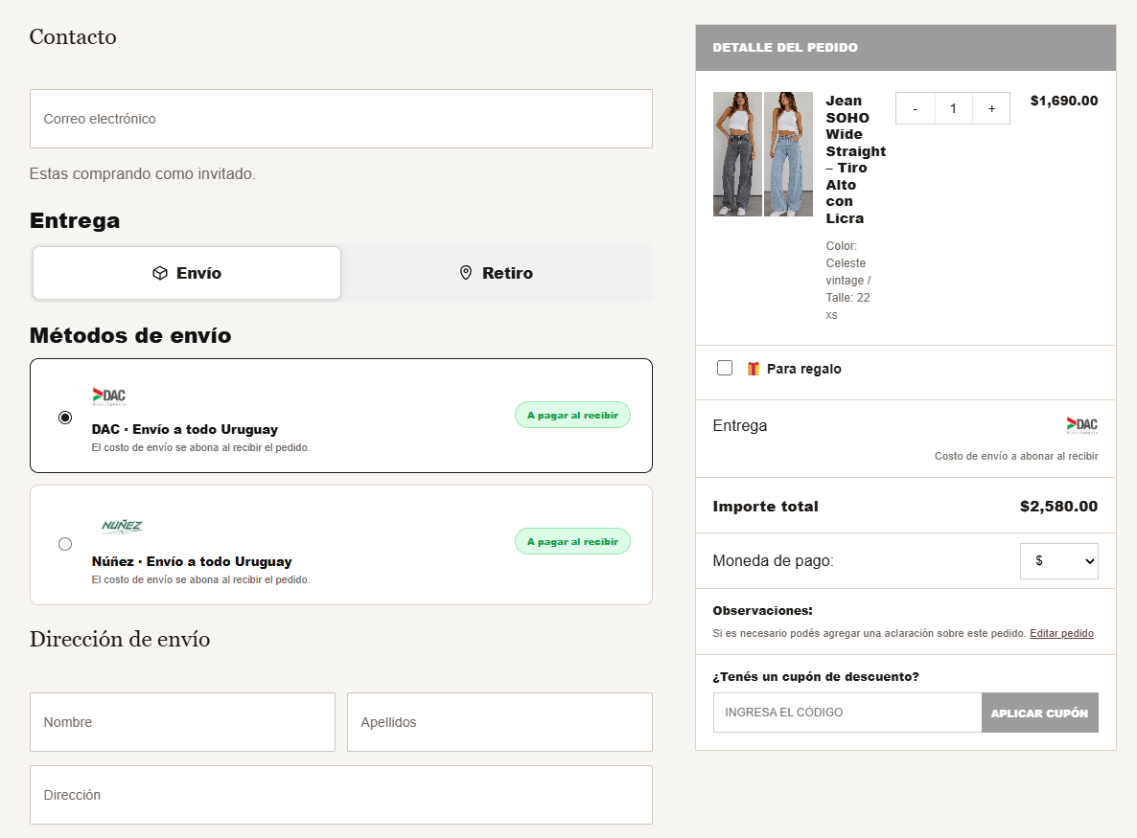This screenshot has height=838, width=1137.
Task: Click the APLICAR CUPÓN button
Action: [1040, 713]
